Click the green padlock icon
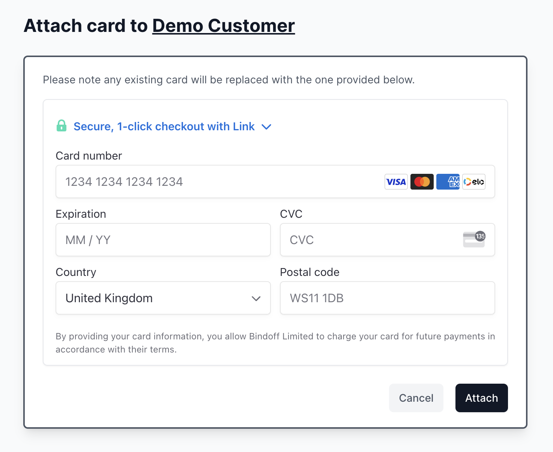Image resolution: width=553 pixels, height=452 pixels. pyautogui.click(x=62, y=126)
